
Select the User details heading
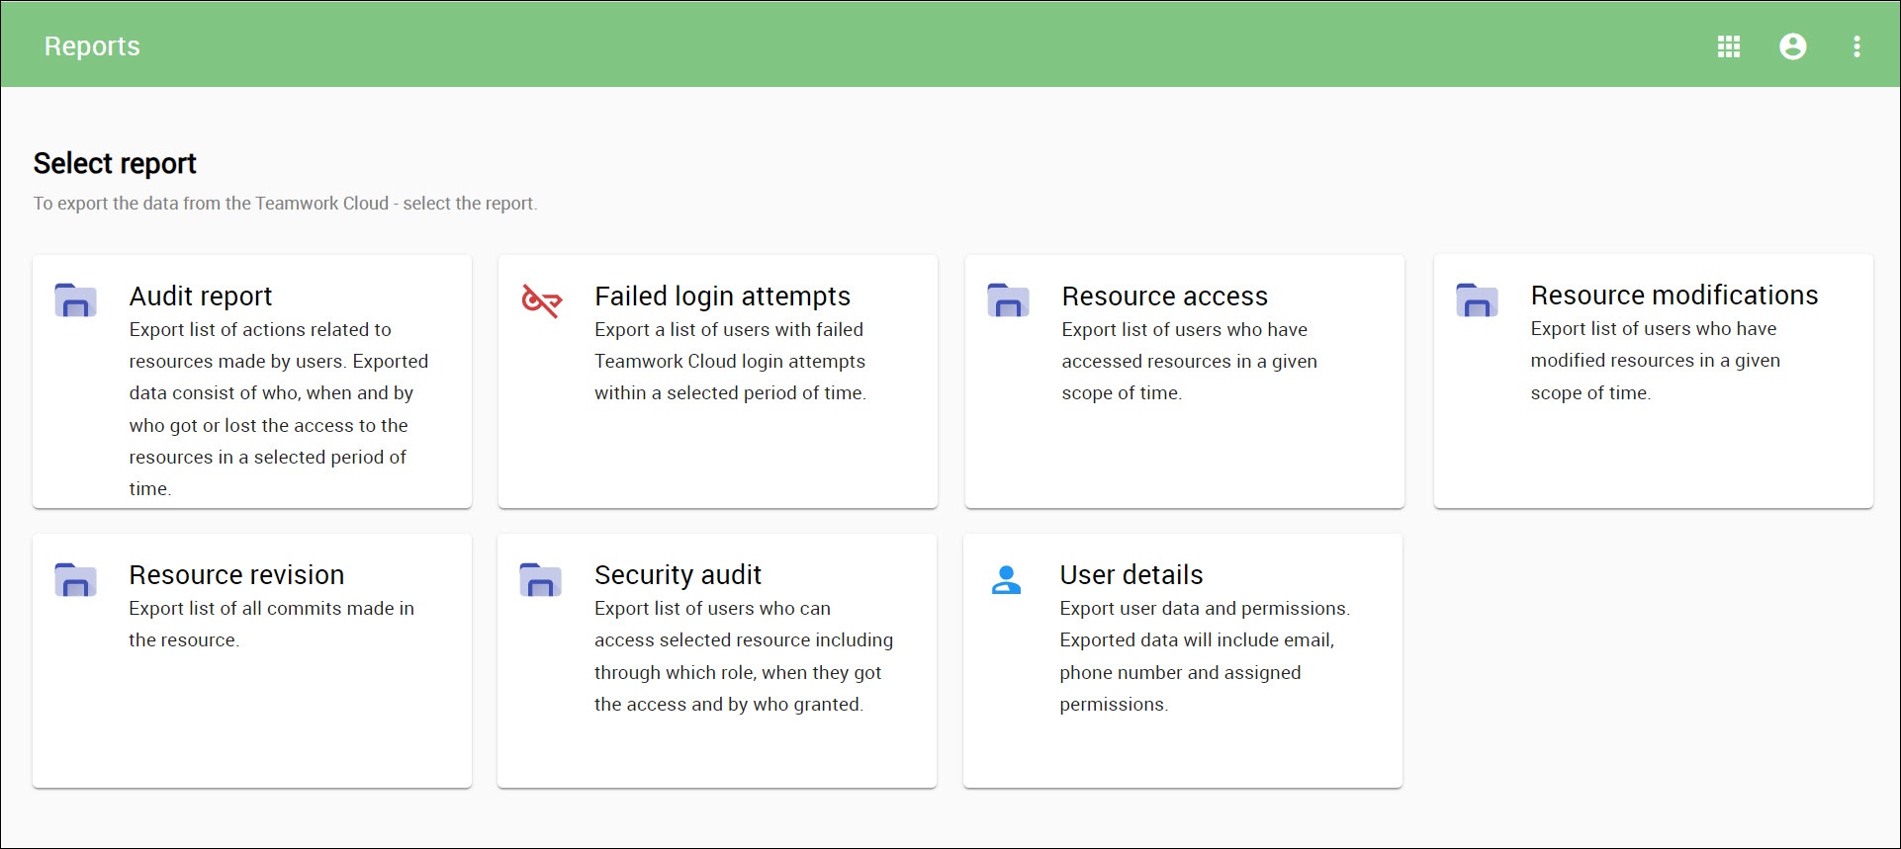pyautogui.click(x=1131, y=575)
